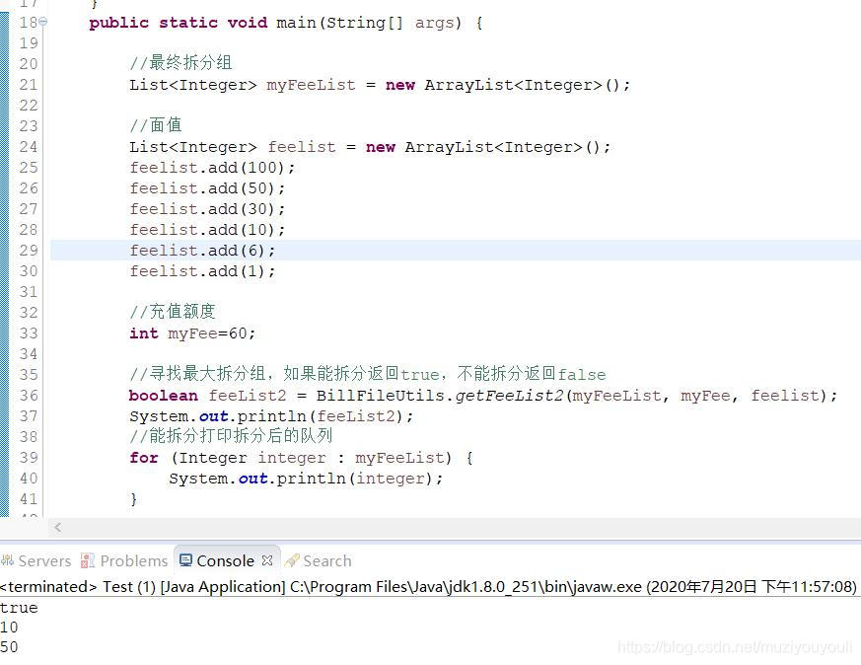Screen dimensions: 861x665
Task: Click System.out.println(integer); line
Action: 306,479
